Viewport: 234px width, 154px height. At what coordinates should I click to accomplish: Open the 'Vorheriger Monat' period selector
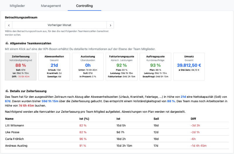click(59, 25)
